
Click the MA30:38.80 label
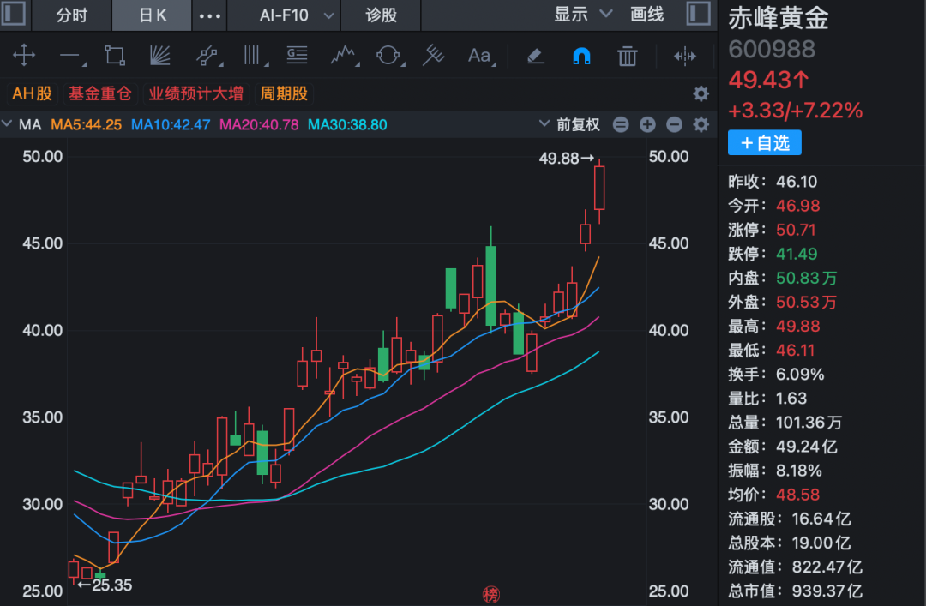(x=347, y=124)
